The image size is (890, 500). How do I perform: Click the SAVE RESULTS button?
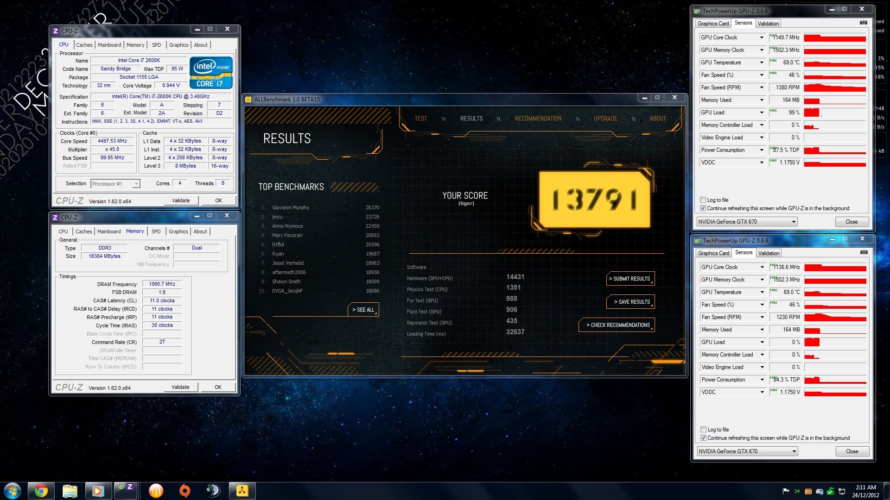click(x=631, y=302)
